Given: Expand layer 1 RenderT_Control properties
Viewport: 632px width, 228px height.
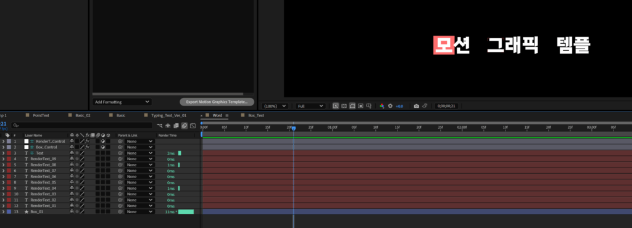Looking at the screenshot, I should [x=3, y=142].
